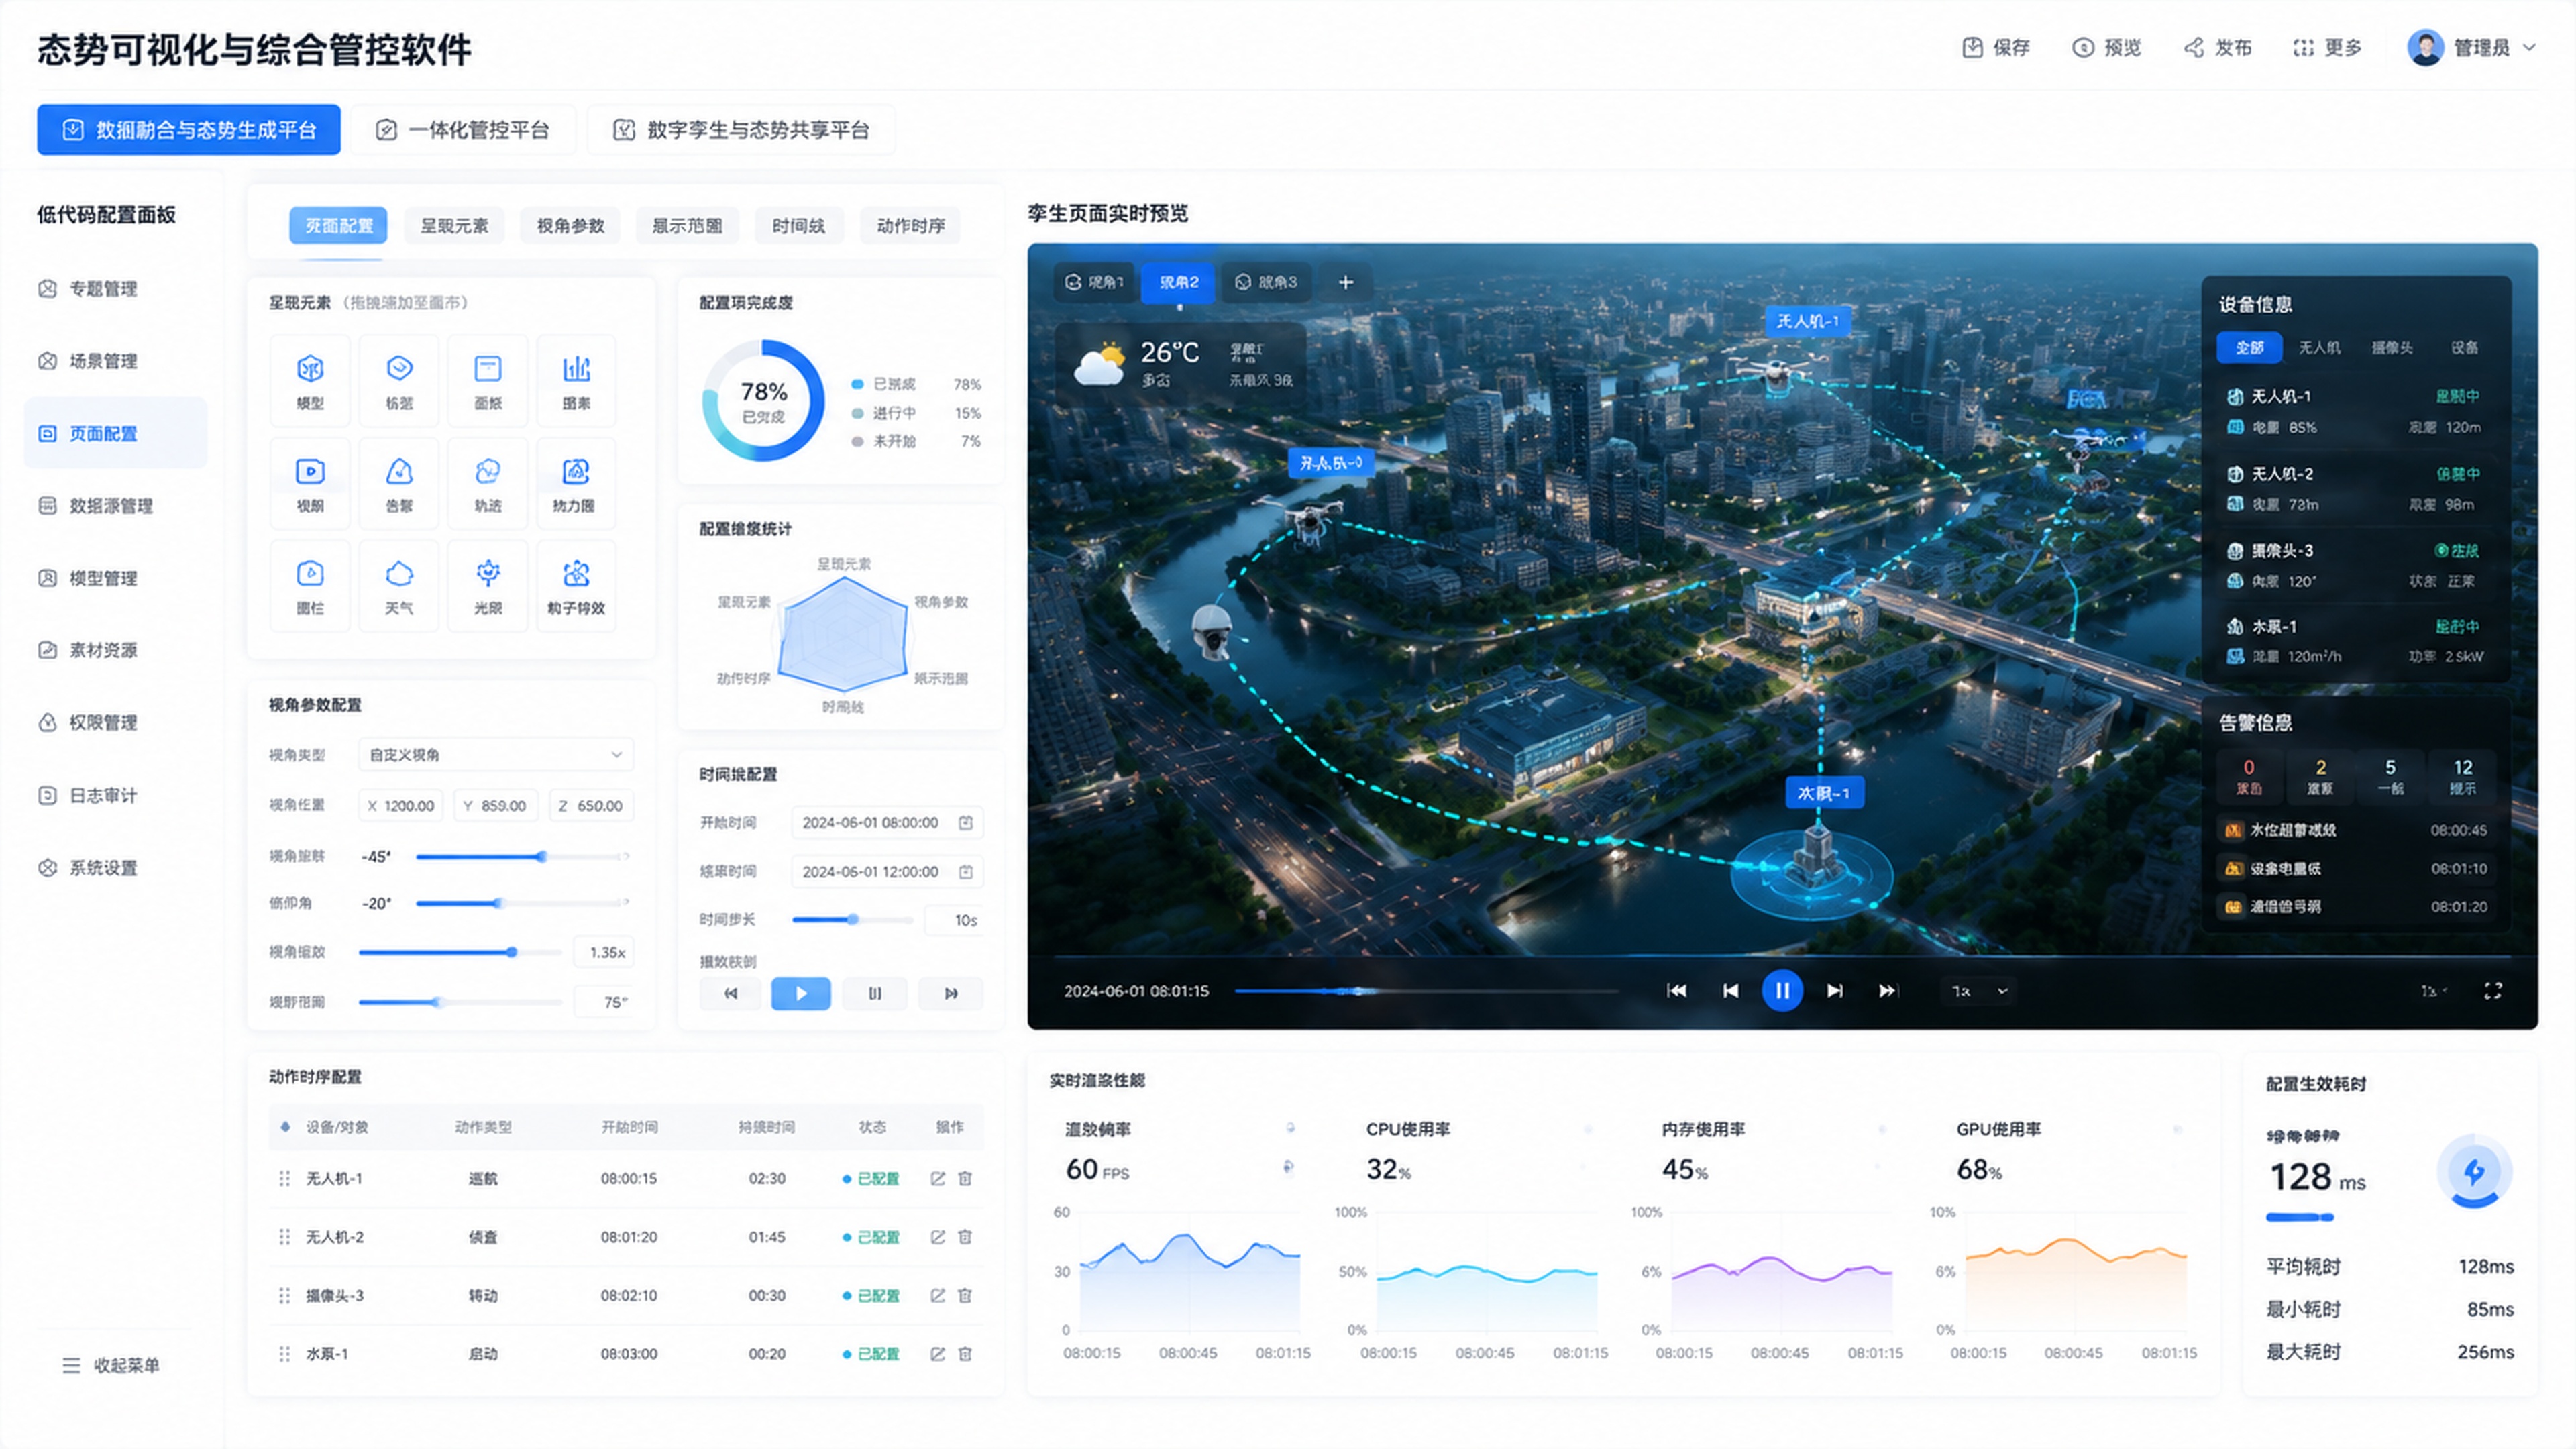Open 场景管理 in the sidebar
2576x1449 pixels.
click(115, 361)
